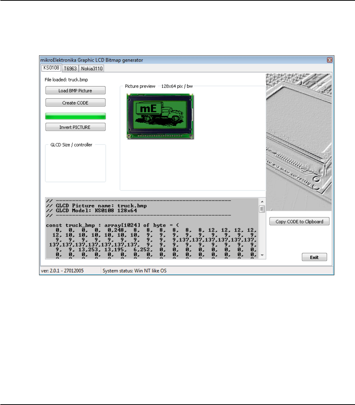355x405 pixels.
Task: Select the Nokia3110 tab
Action: (92, 69)
